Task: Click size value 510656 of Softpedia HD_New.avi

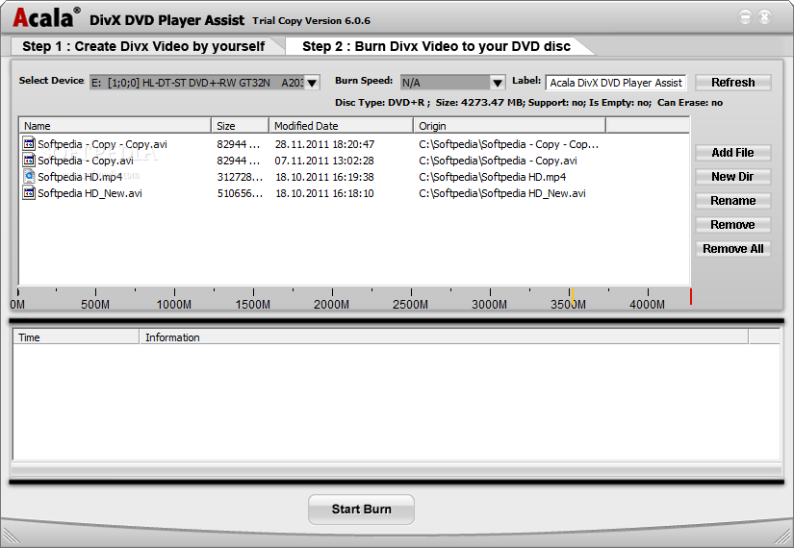Action: click(240, 193)
